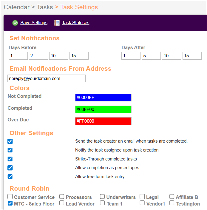Open Over Due color swatch #FF0000
Screen dimensions: 207x210
pos(103,121)
